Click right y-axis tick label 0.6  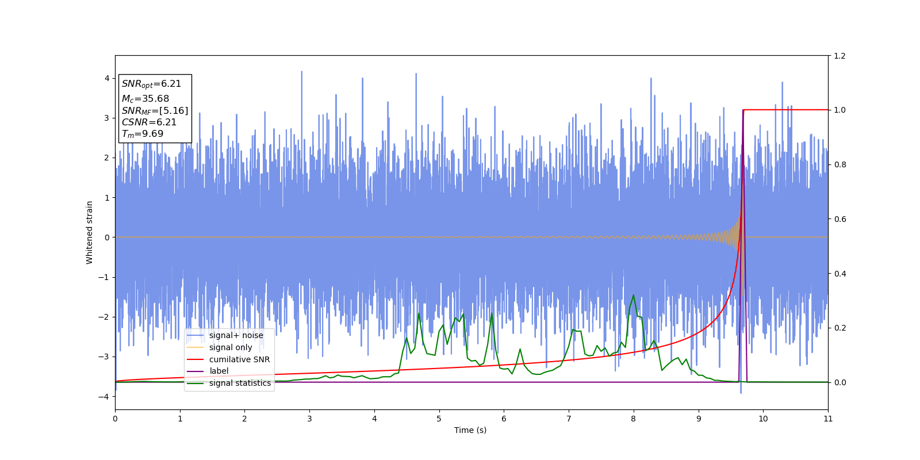840,219
